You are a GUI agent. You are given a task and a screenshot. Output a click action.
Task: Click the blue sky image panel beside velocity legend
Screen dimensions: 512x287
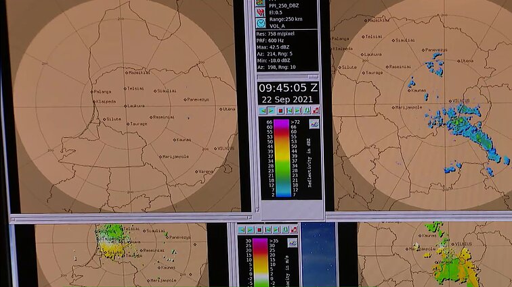coord(319,255)
